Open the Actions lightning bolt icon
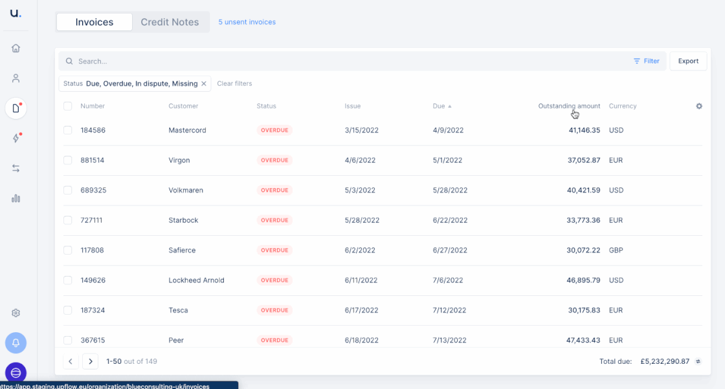This screenshot has width=725, height=389. pyautogui.click(x=16, y=138)
